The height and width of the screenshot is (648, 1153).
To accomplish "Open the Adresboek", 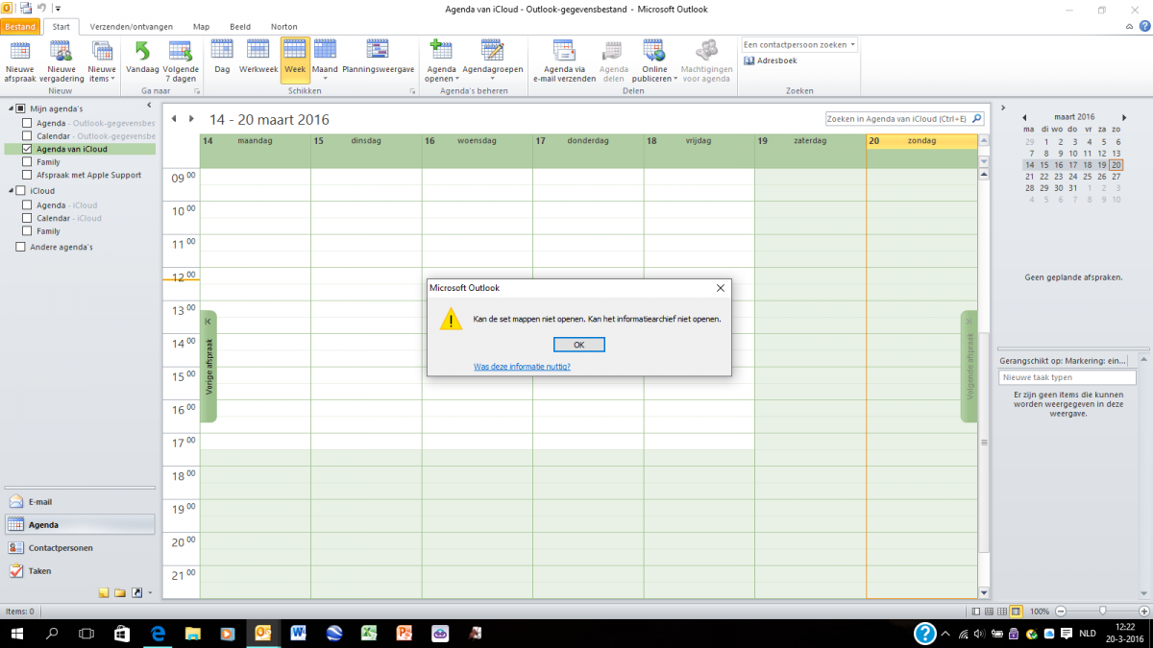I will 770,60.
